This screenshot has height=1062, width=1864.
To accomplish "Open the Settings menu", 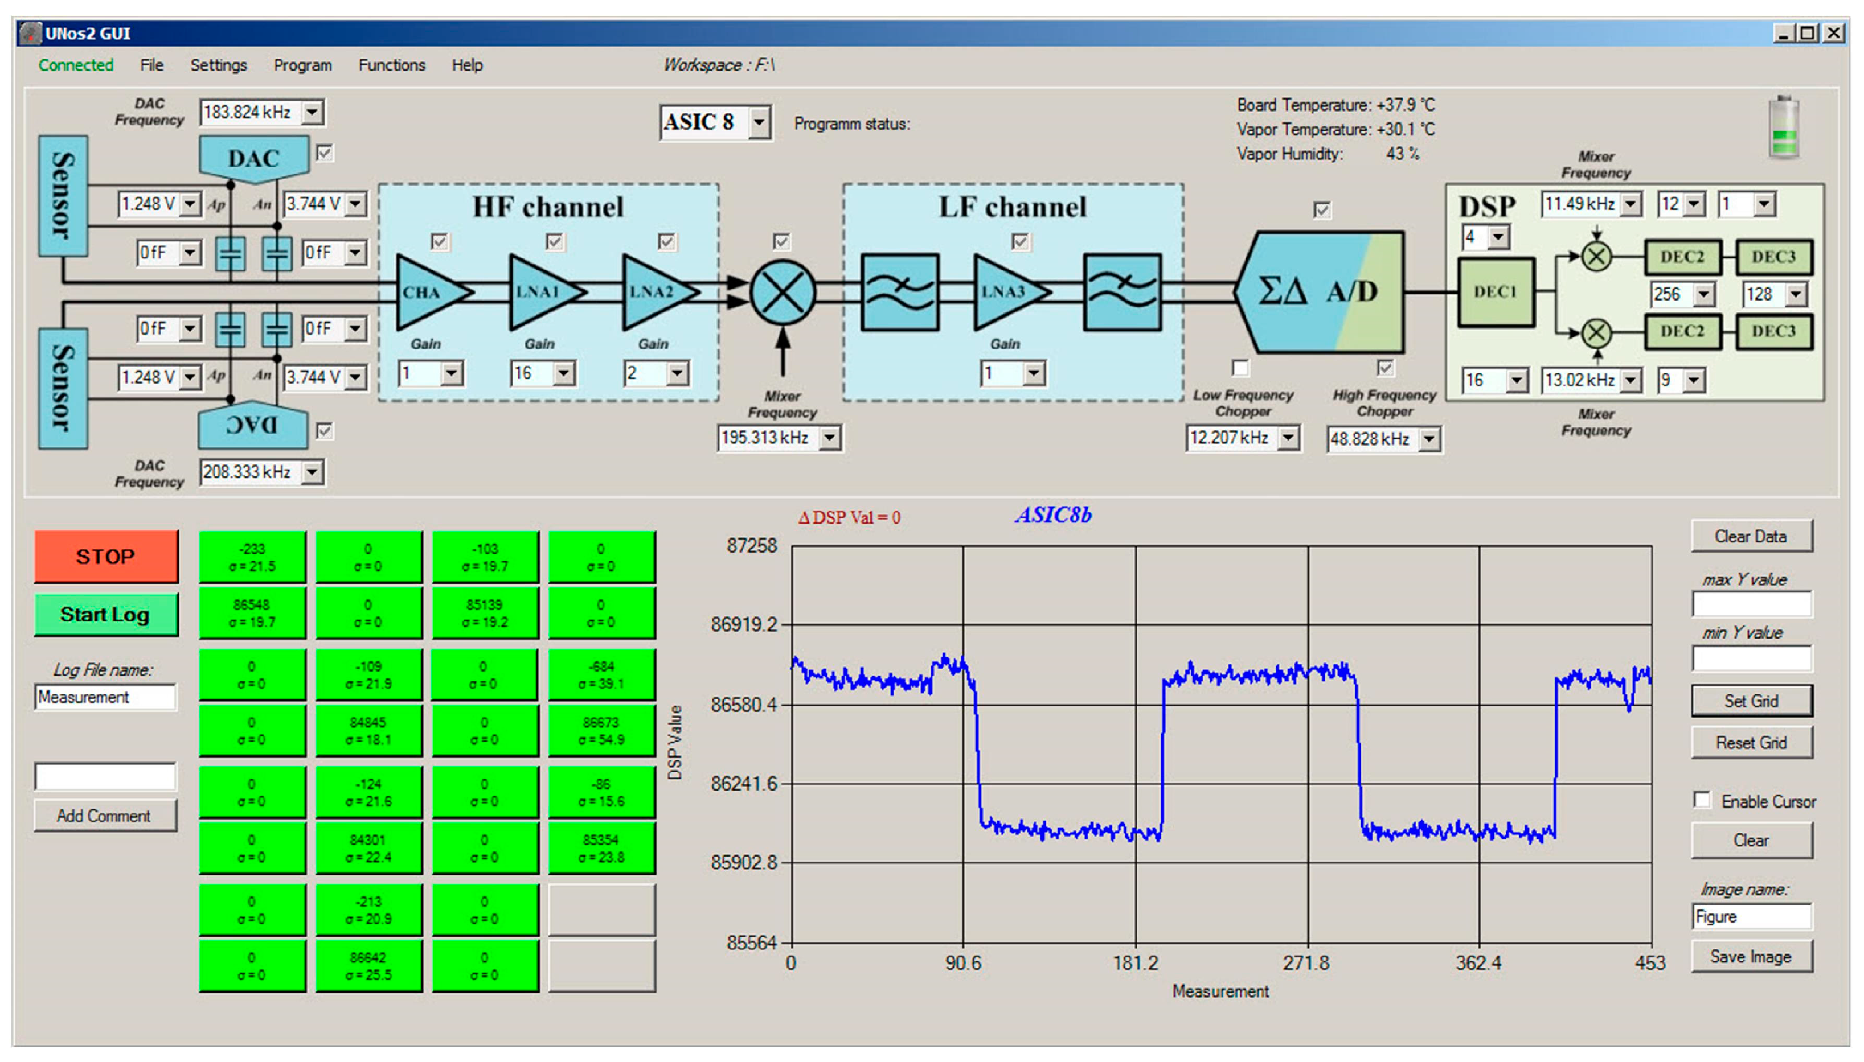I will [218, 65].
